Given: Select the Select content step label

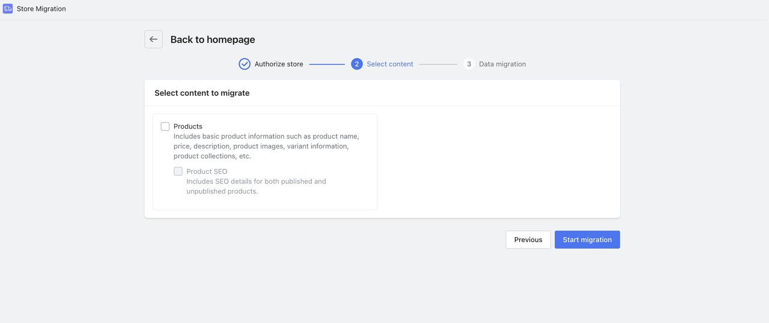Looking at the screenshot, I should coord(390,64).
